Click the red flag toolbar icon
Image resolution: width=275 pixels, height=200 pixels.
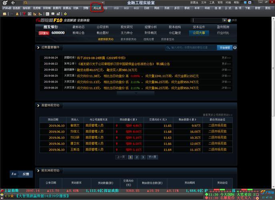[24, 14]
